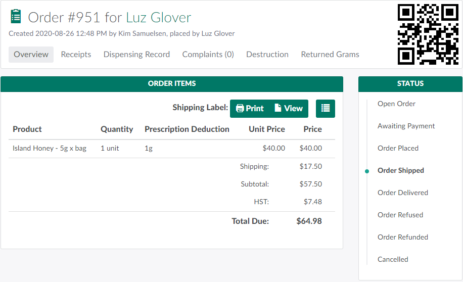Set order status to Cancelled
The width and height of the screenshot is (463, 282).
pos(392,259)
